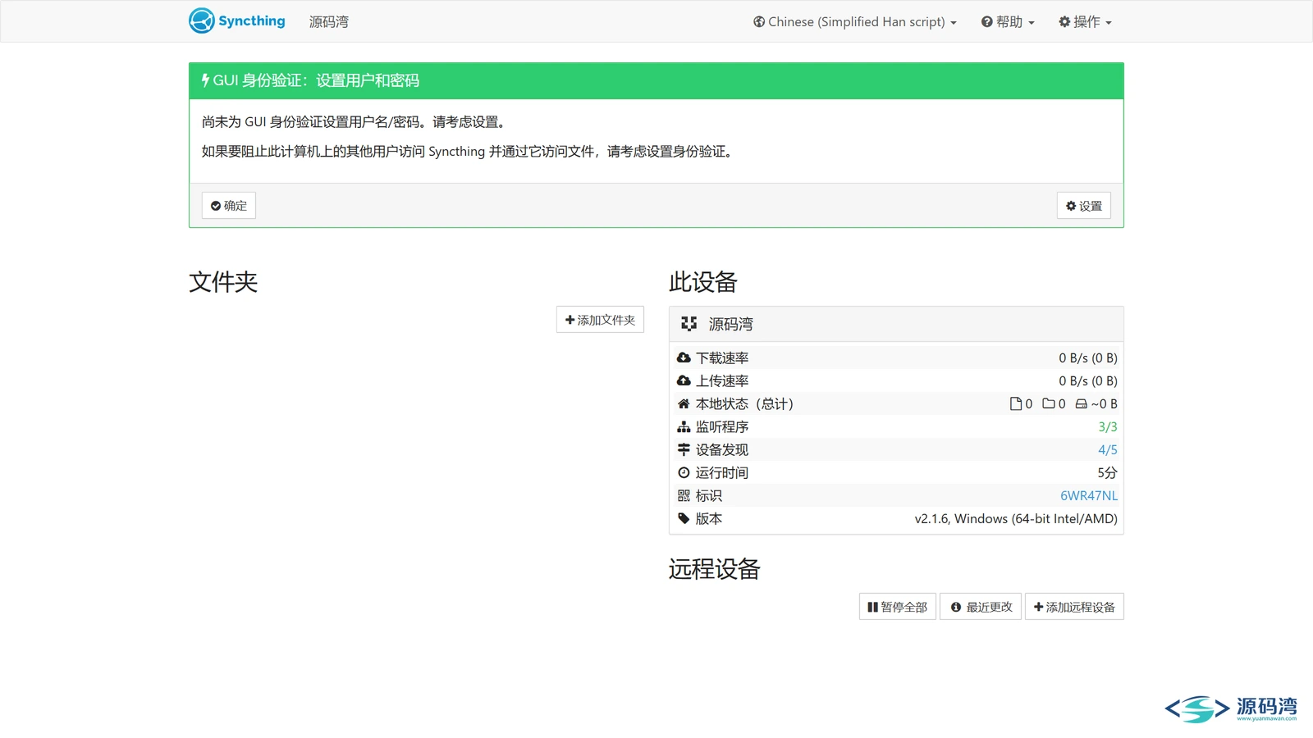The width and height of the screenshot is (1313, 738).
Task: Click the upload cloud icon beside 上传速率
Action: [x=684, y=380]
